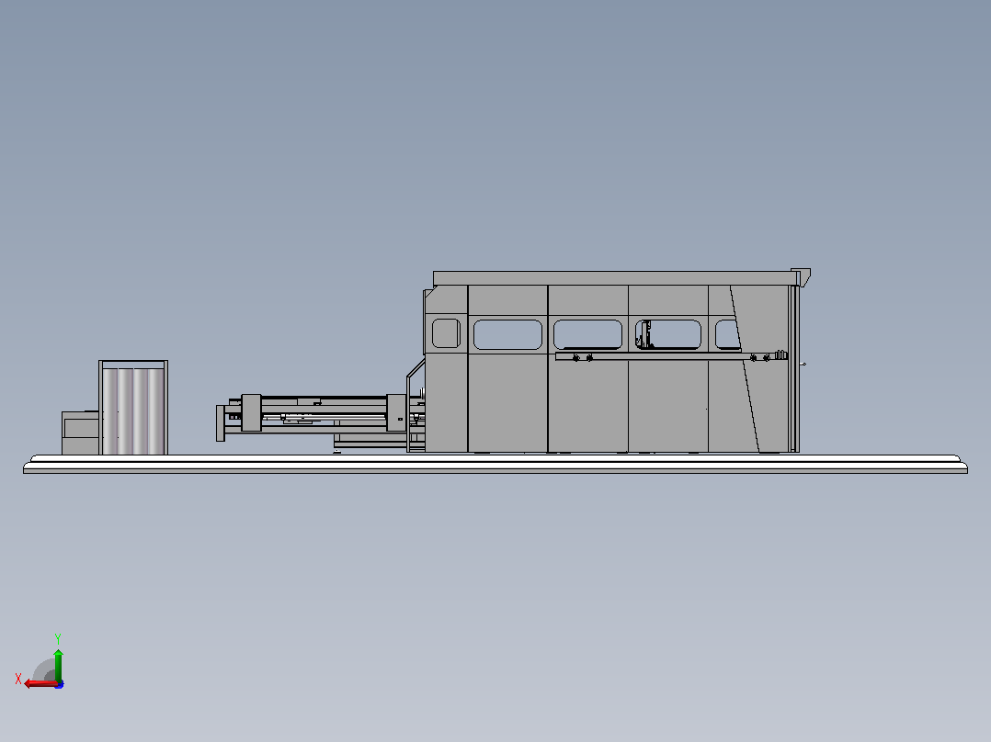Screen dimensions: 991x742
Task: Select the small box beside the cylinder rack
Action: click(x=80, y=433)
